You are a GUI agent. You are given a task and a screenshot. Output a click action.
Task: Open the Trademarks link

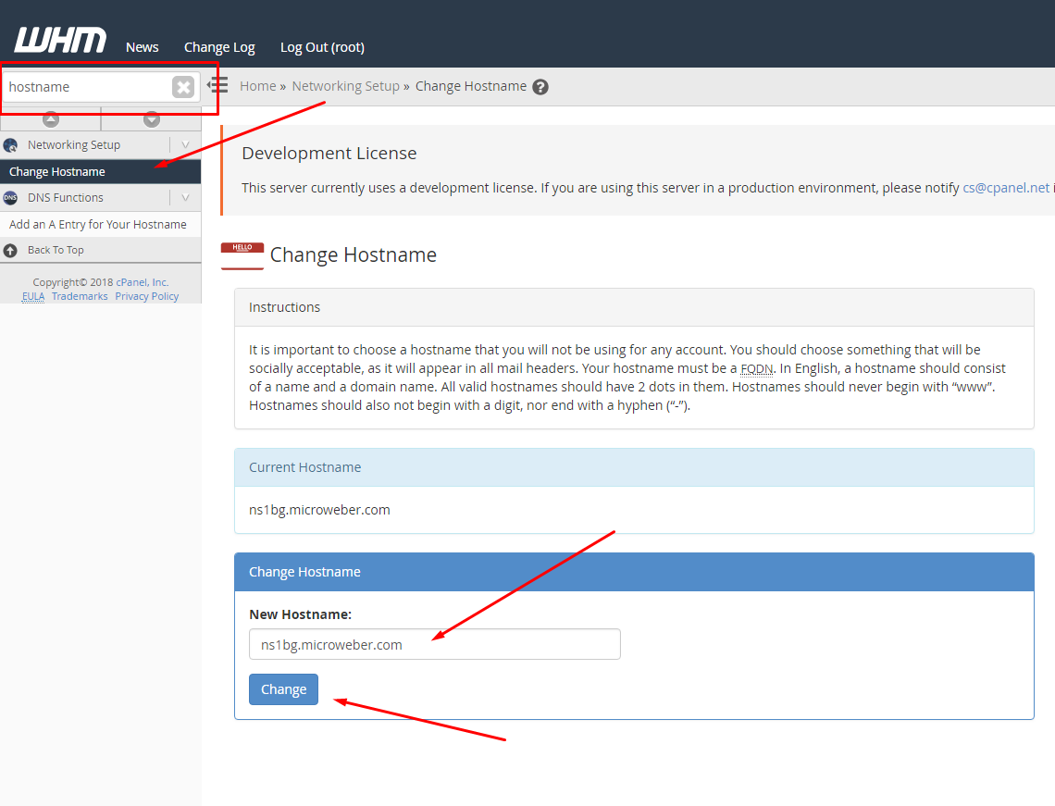pos(80,296)
